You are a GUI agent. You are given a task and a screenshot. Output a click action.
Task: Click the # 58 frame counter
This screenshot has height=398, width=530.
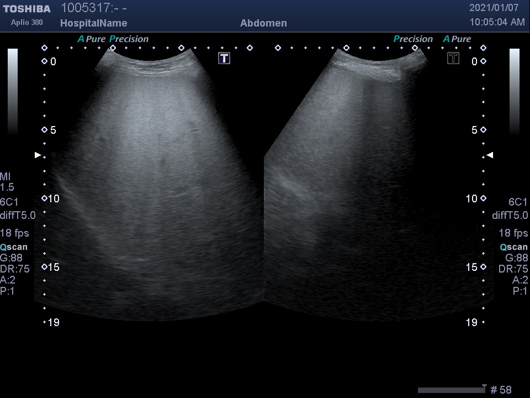pyautogui.click(x=501, y=390)
